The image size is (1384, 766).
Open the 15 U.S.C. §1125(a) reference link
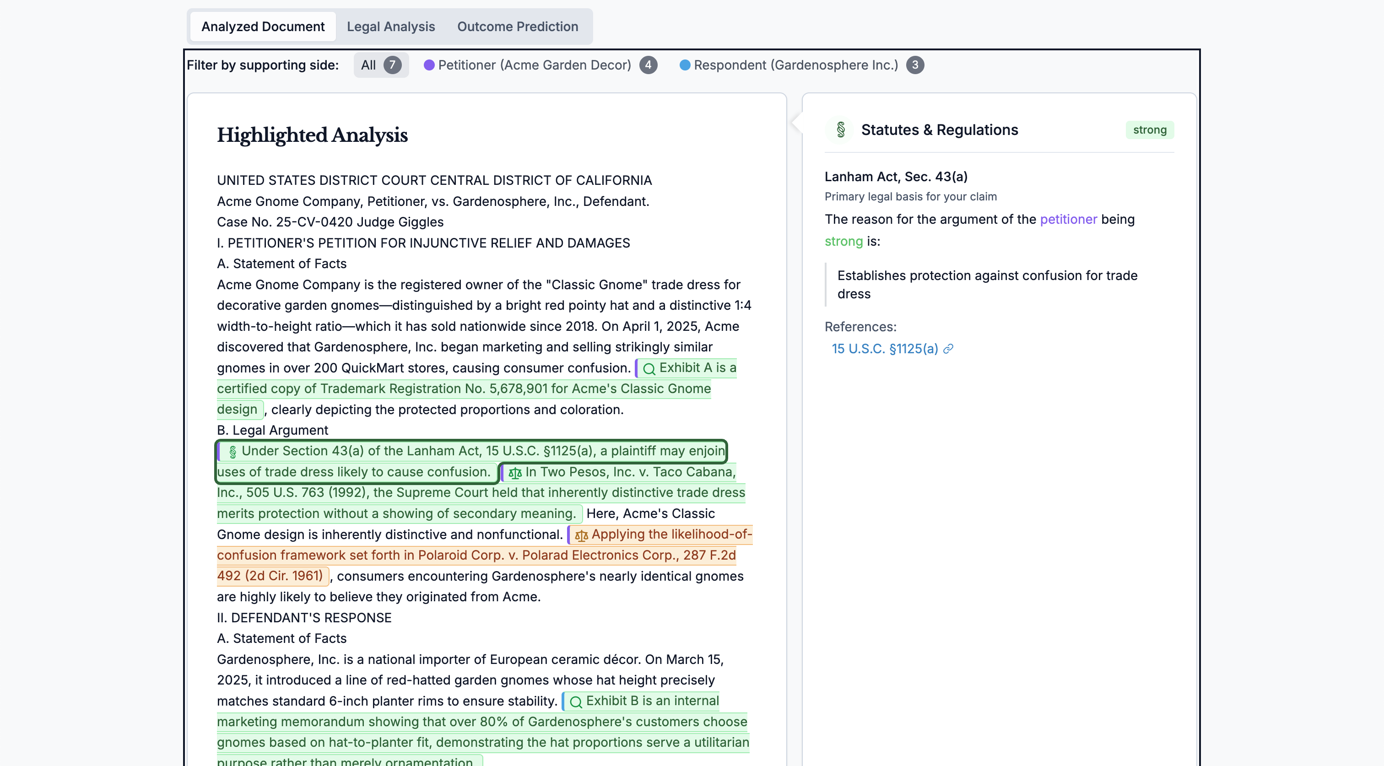[884, 349]
